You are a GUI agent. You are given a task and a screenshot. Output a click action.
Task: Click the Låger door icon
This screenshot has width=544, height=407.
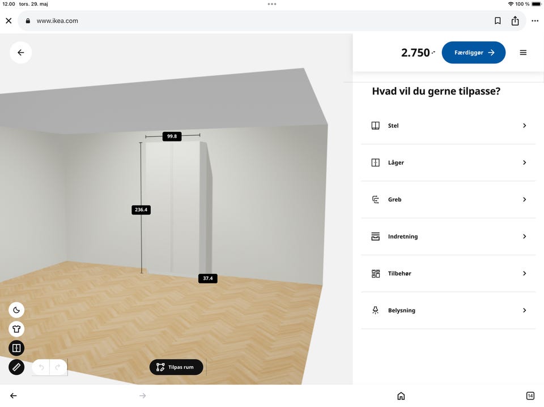(375, 162)
